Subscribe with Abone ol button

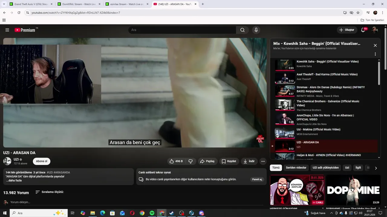tap(42, 161)
